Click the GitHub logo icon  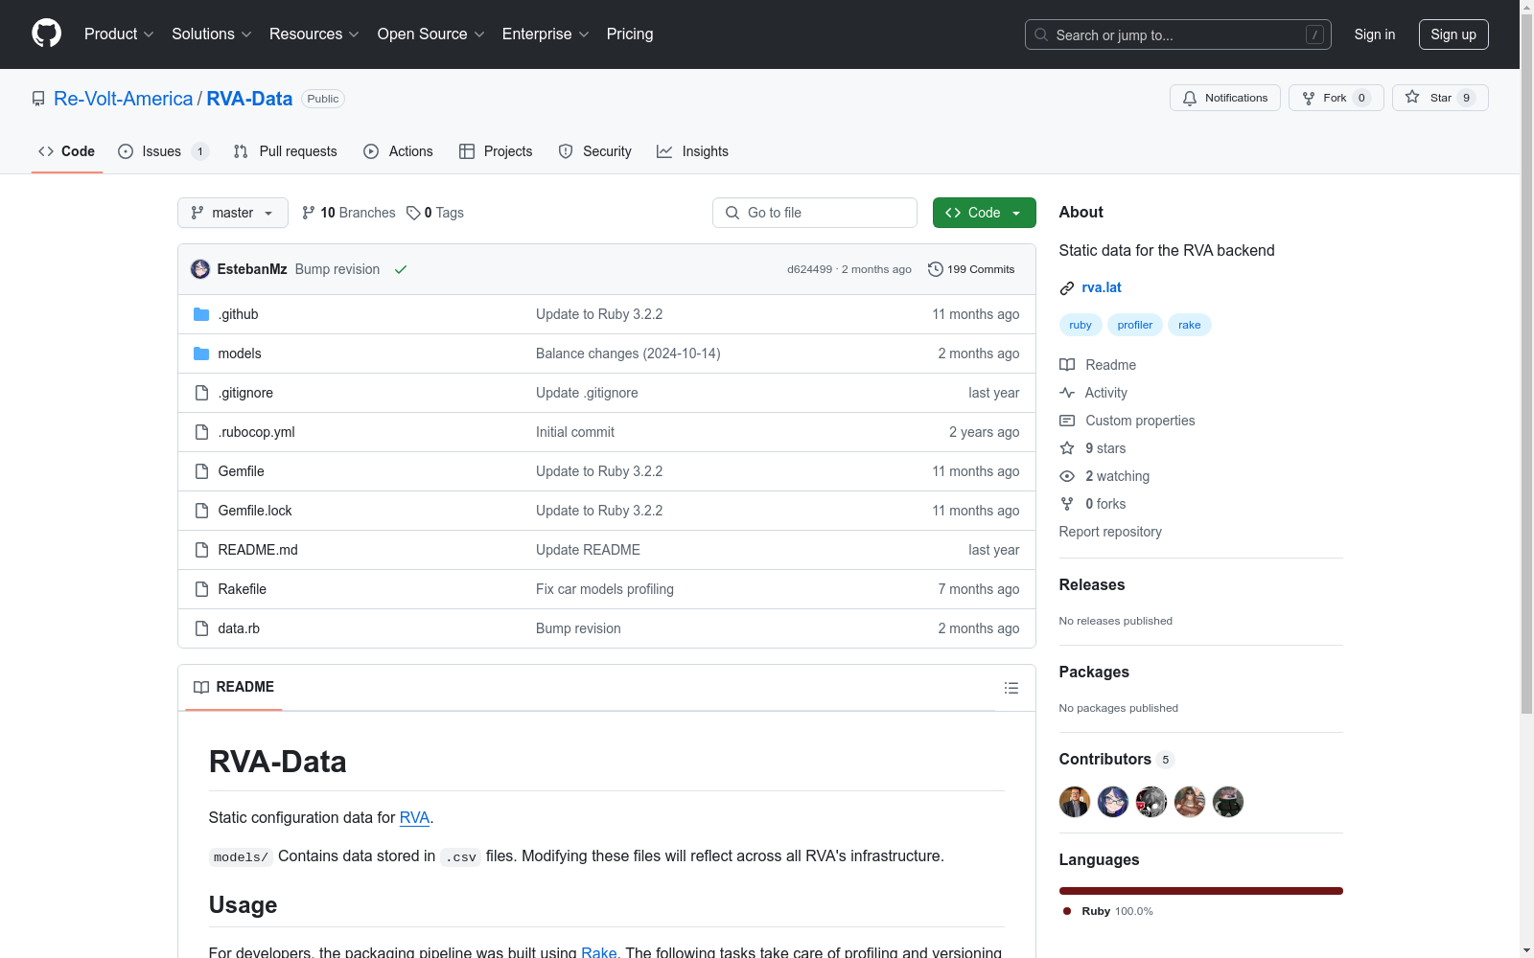point(46,34)
